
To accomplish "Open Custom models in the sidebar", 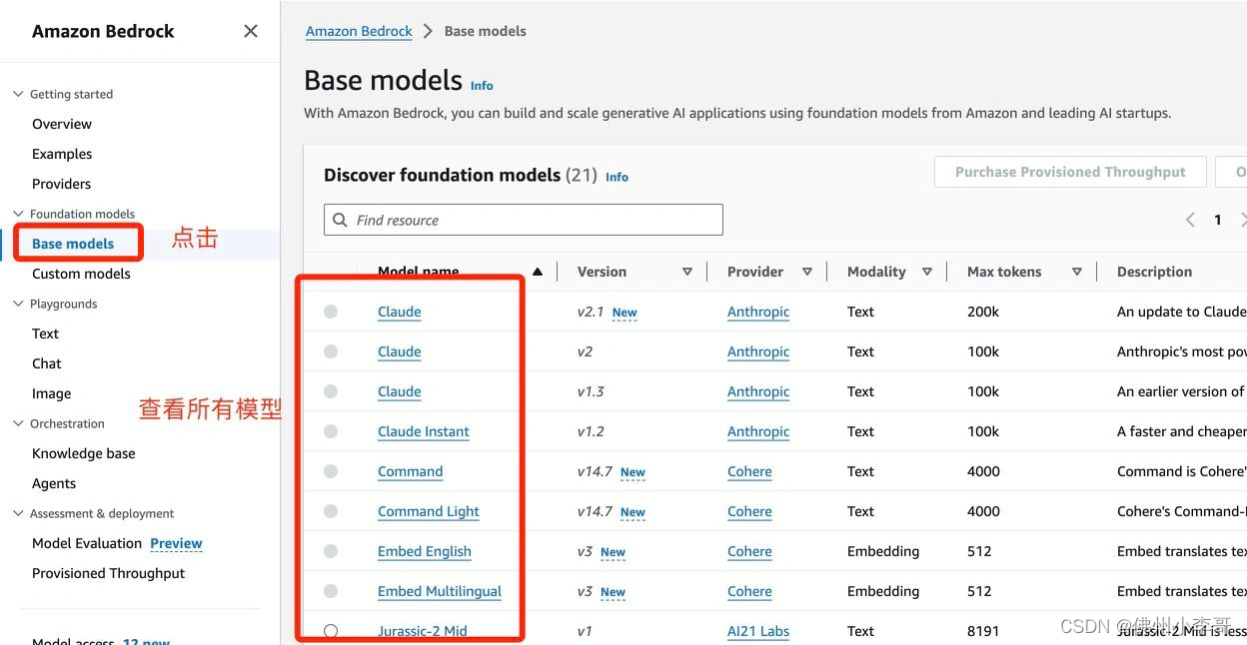I will 81,274.
